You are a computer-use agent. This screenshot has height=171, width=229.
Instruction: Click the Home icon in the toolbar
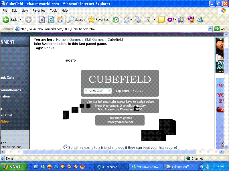tap(60, 20)
